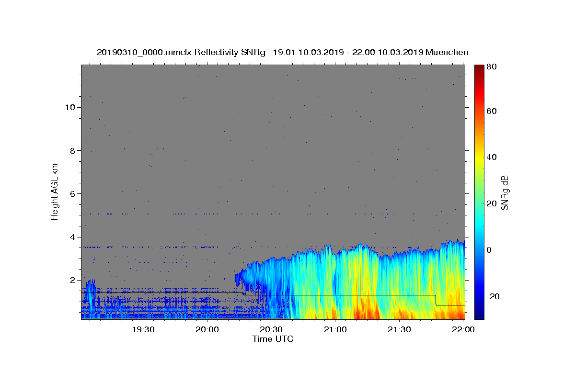Click the colorbar value 40

click(493, 157)
